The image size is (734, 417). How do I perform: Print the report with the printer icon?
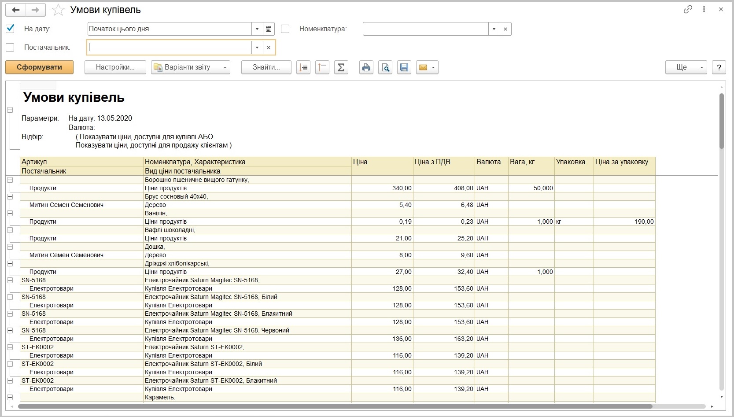coord(366,67)
